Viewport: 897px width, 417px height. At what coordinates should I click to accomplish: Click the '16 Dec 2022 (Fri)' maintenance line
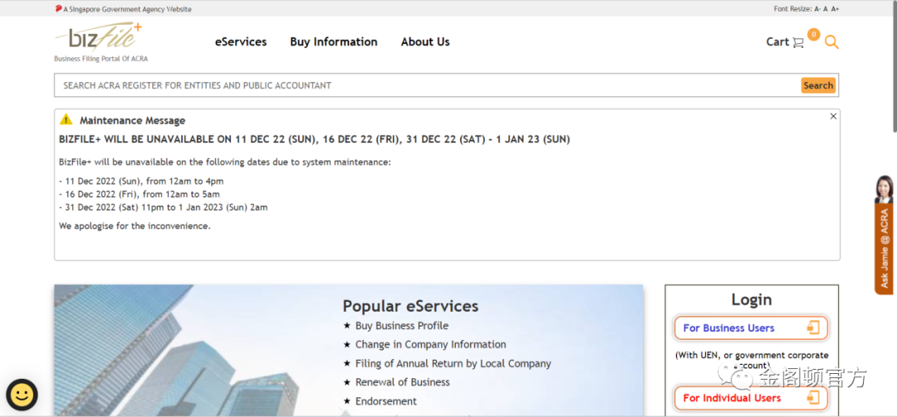tap(139, 194)
